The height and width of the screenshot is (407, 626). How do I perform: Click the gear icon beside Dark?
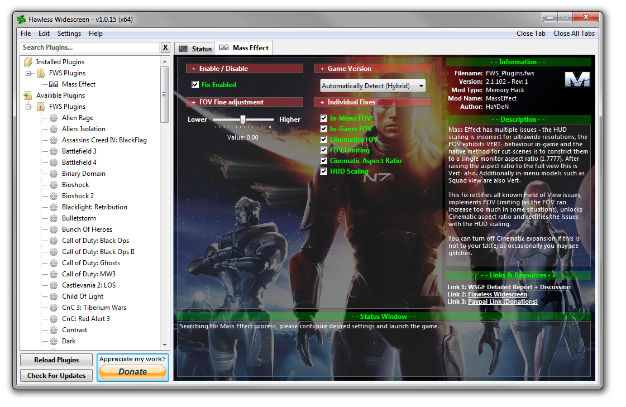54,341
